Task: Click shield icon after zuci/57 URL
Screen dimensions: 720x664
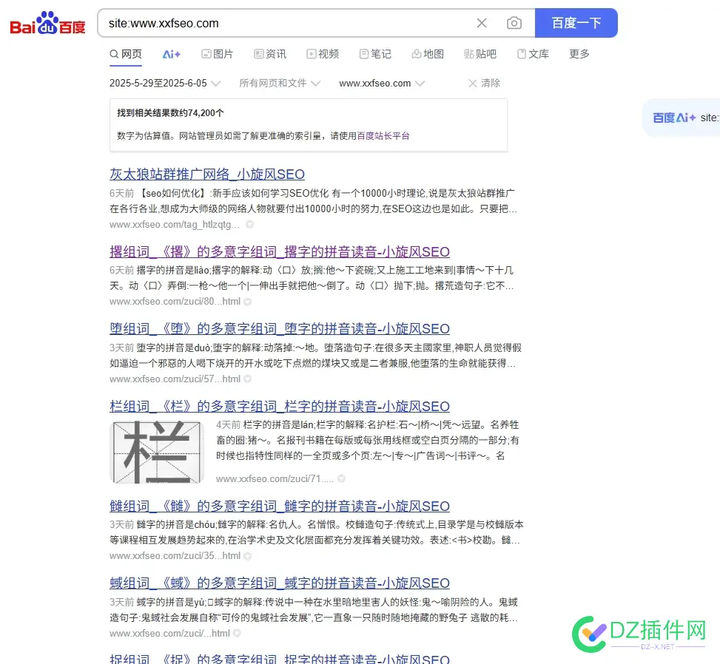Action: tap(248, 379)
